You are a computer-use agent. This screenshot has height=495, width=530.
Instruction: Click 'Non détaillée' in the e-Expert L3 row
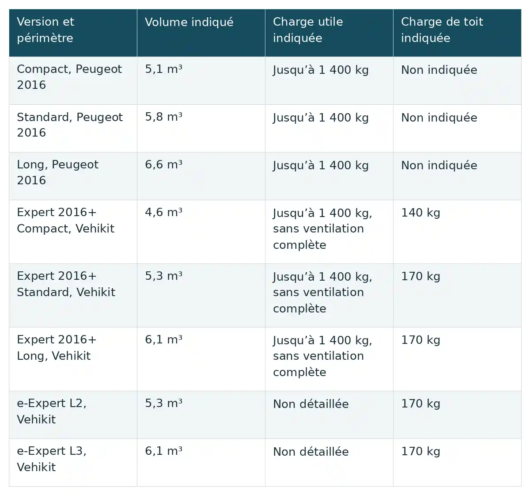[310, 452]
